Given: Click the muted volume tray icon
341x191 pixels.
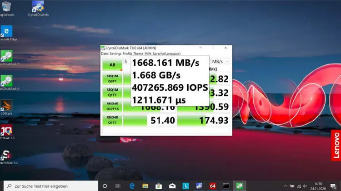Looking at the screenshot, I should tap(305, 186).
